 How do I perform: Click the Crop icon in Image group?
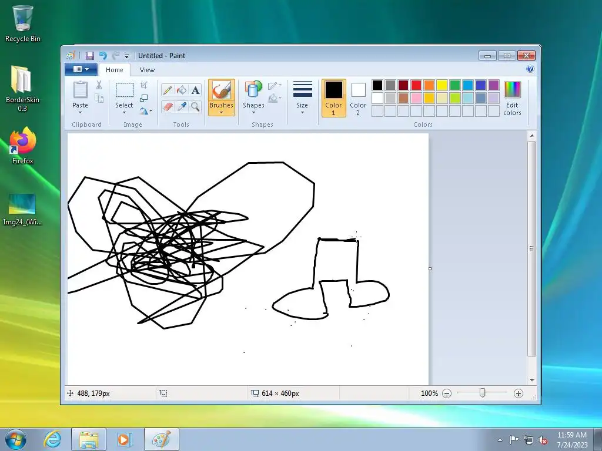[x=144, y=85]
